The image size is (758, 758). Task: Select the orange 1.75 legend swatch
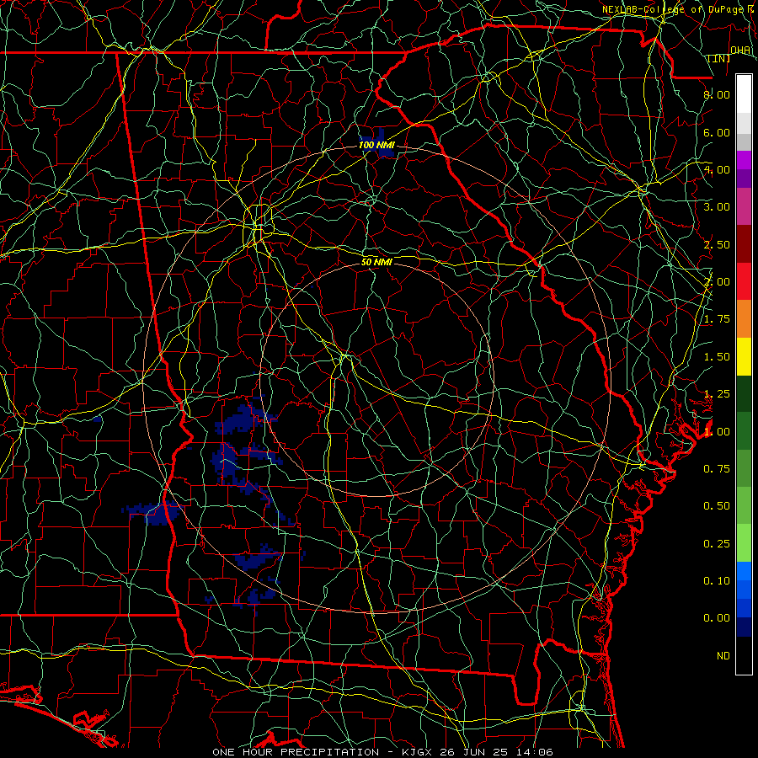click(x=744, y=319)
